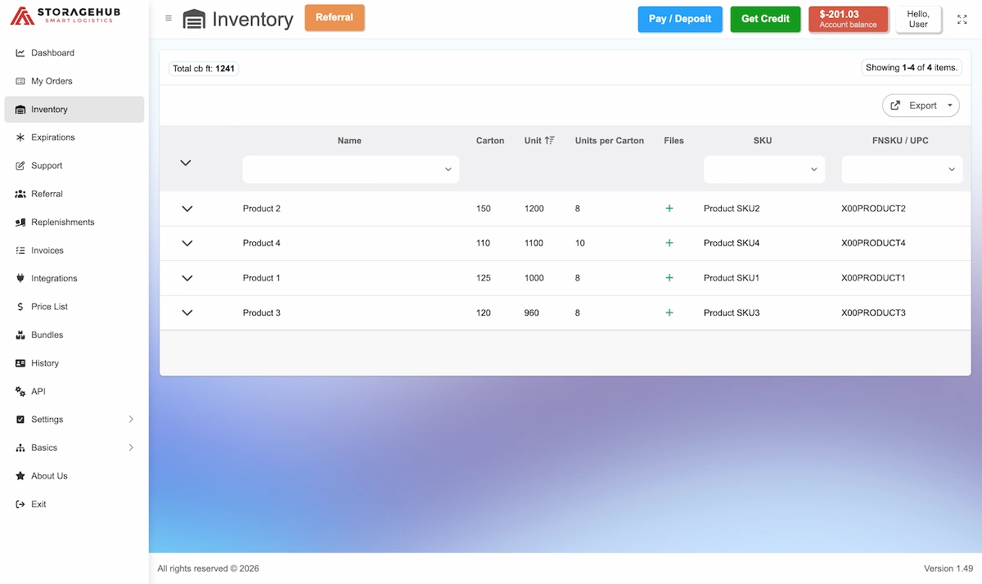Open the FNSKU / UPC filter dropdown
Image resolution: width=982 pixels, height=584 pixels.
tap(902, 169)
